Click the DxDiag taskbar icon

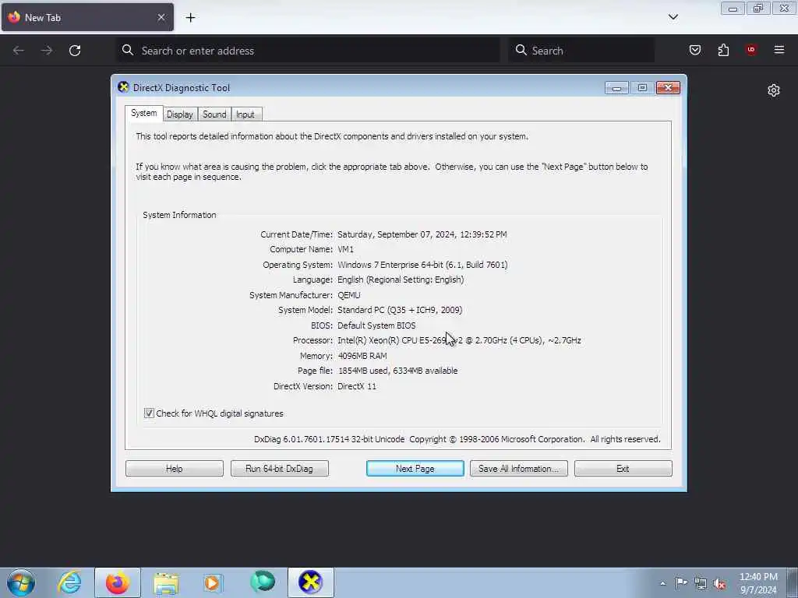310,582
